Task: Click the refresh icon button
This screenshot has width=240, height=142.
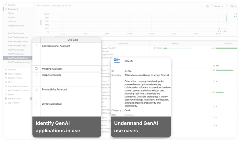Action: click(227, 6)
